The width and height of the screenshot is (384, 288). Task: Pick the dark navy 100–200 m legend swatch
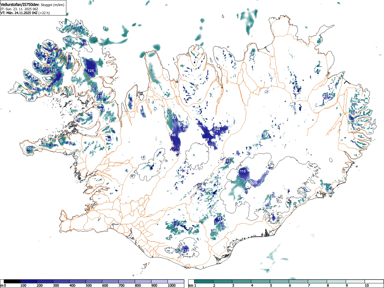[x=28, y=281]
